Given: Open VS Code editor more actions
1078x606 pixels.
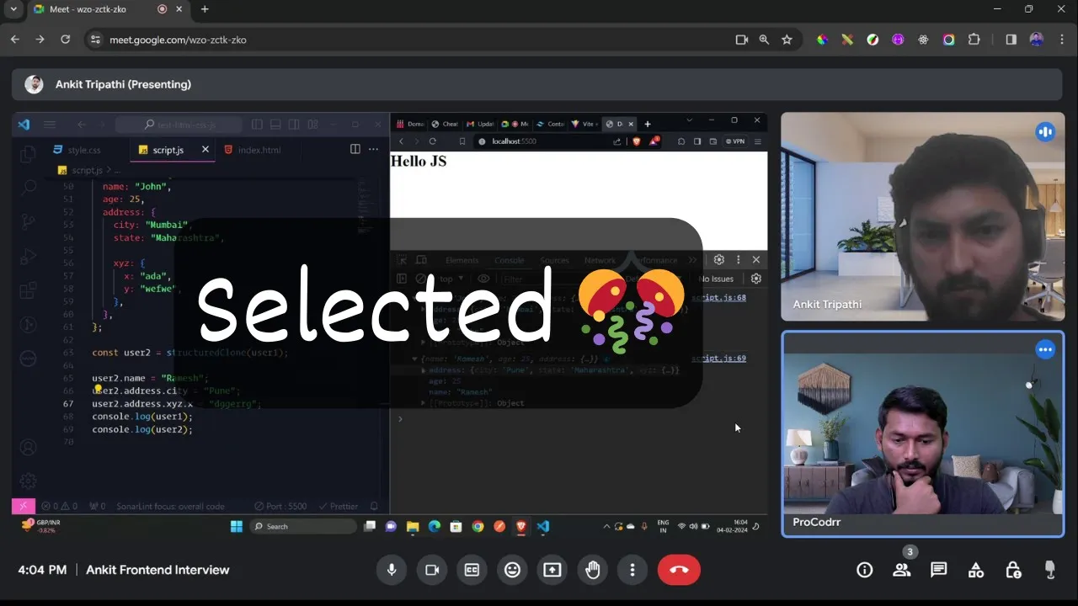Looking at the screenshot, I should tap(373, 149).
